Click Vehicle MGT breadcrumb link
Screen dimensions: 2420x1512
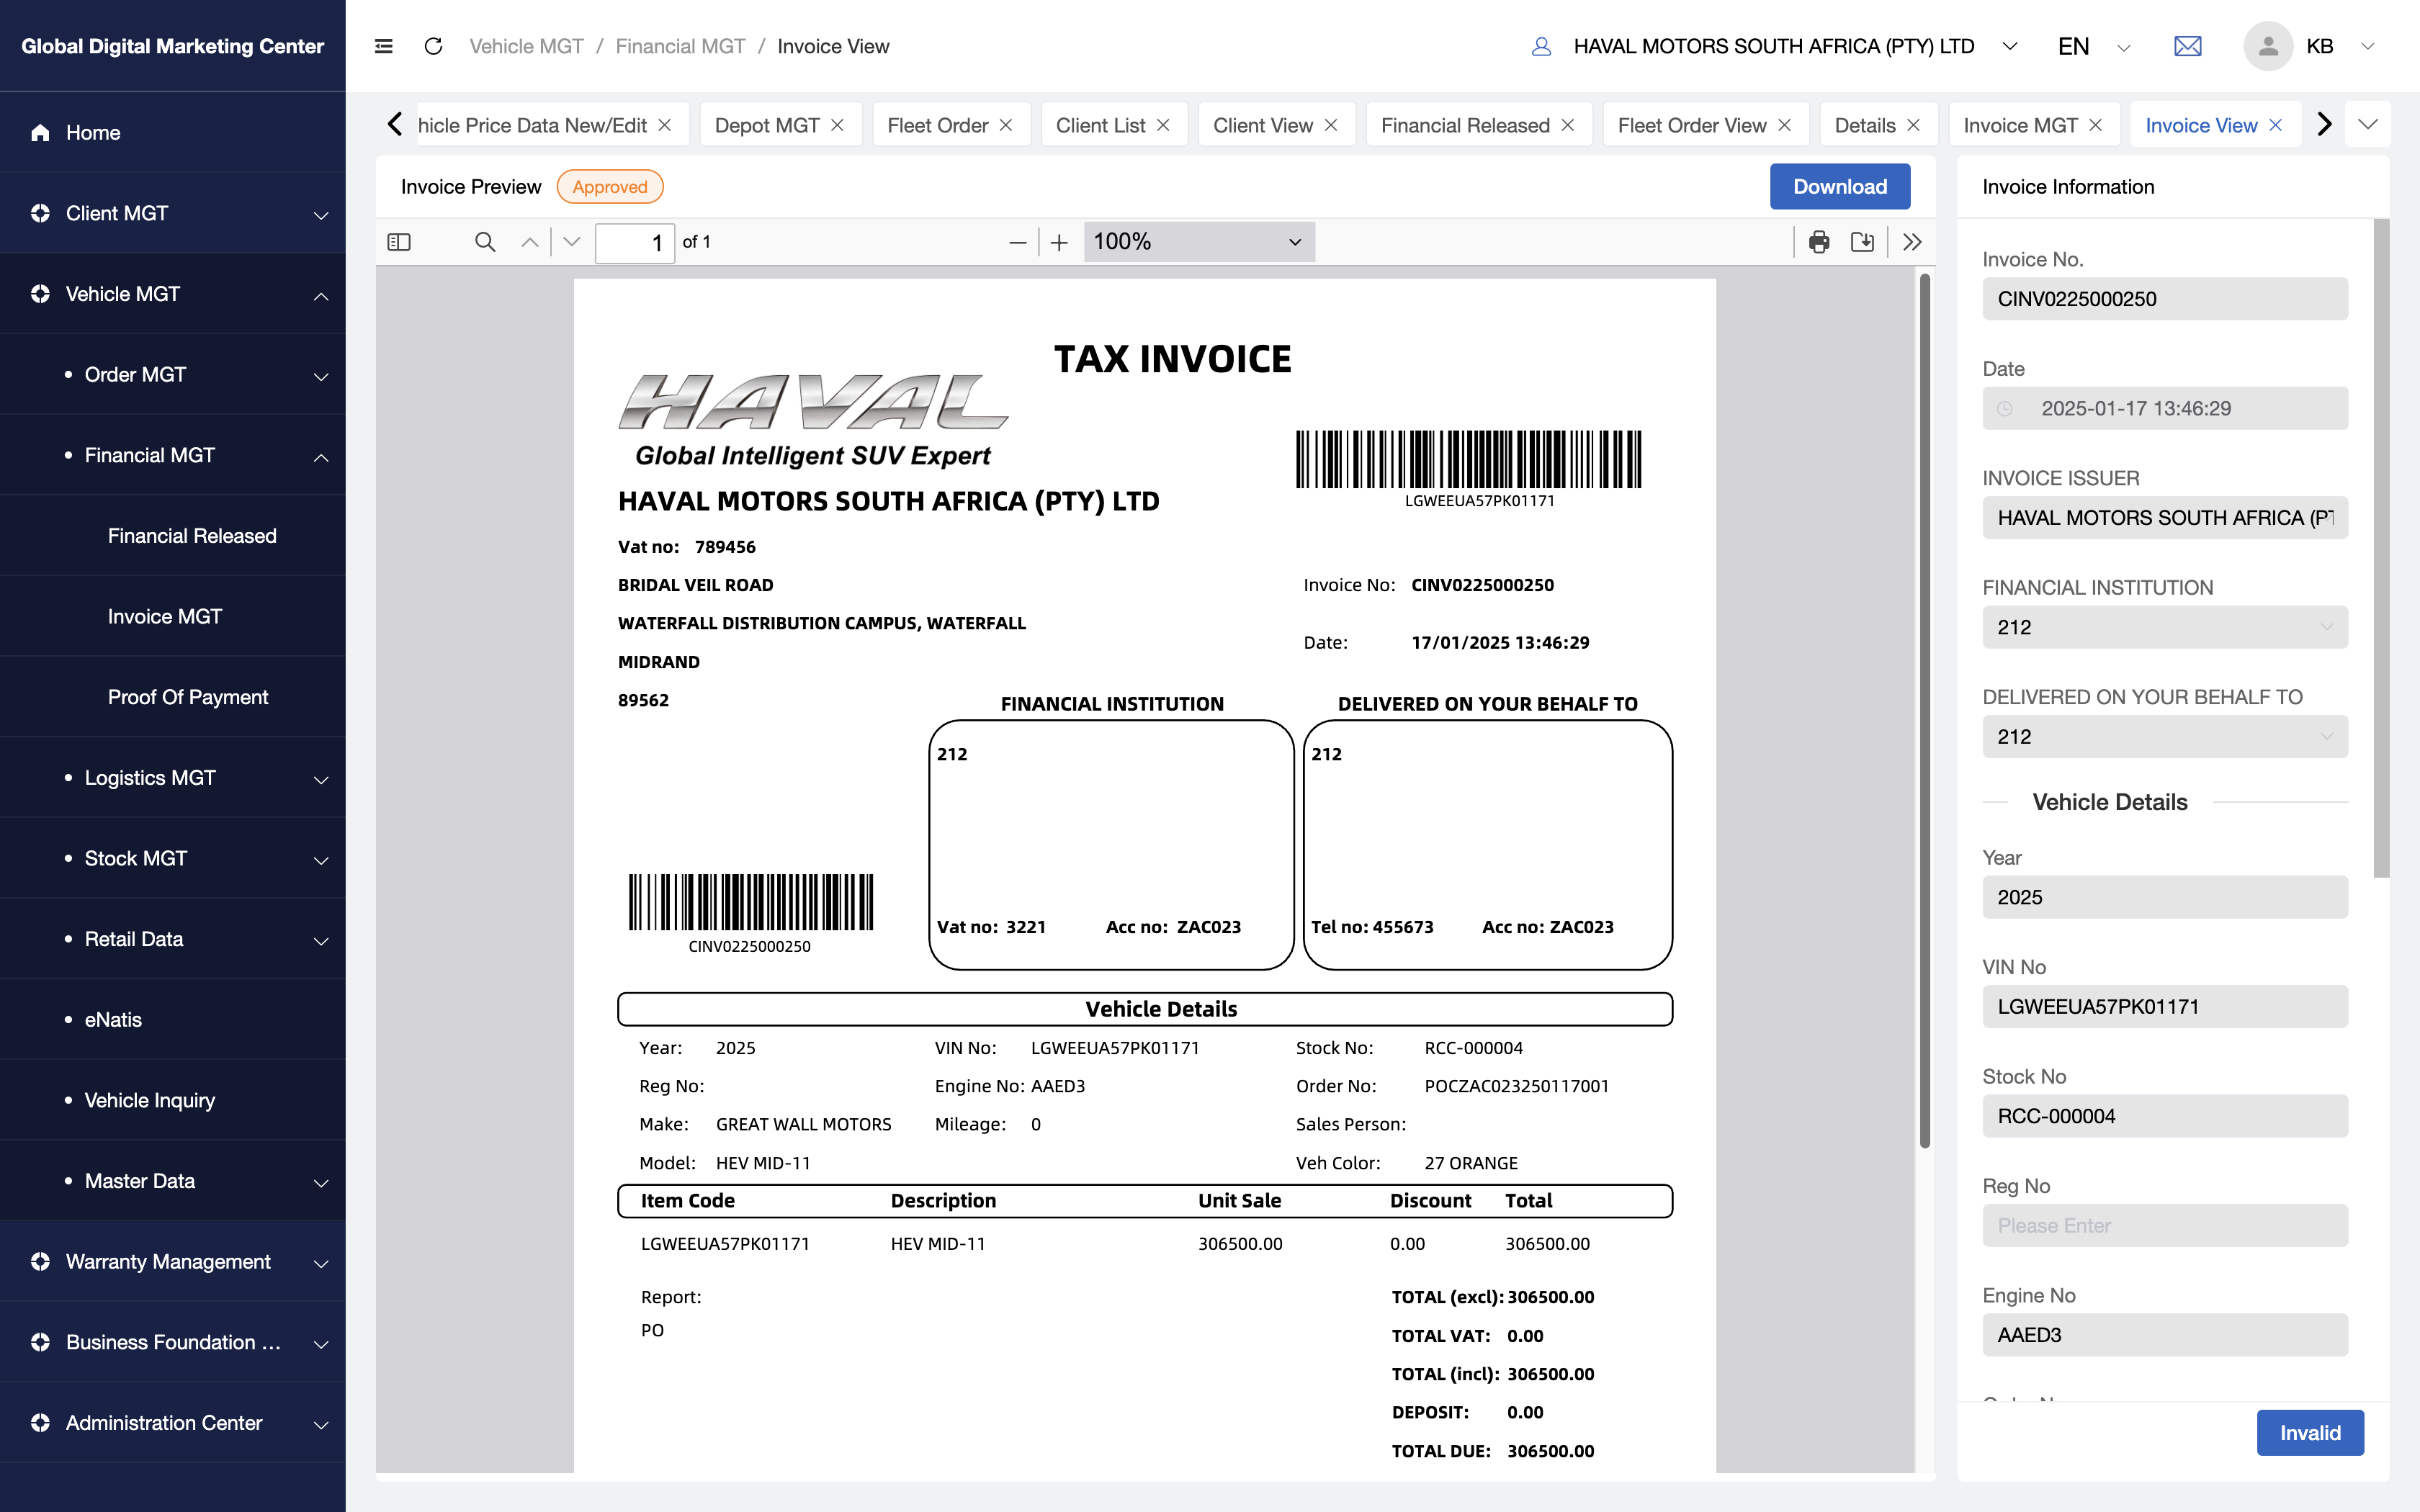(x=526, y=46)
